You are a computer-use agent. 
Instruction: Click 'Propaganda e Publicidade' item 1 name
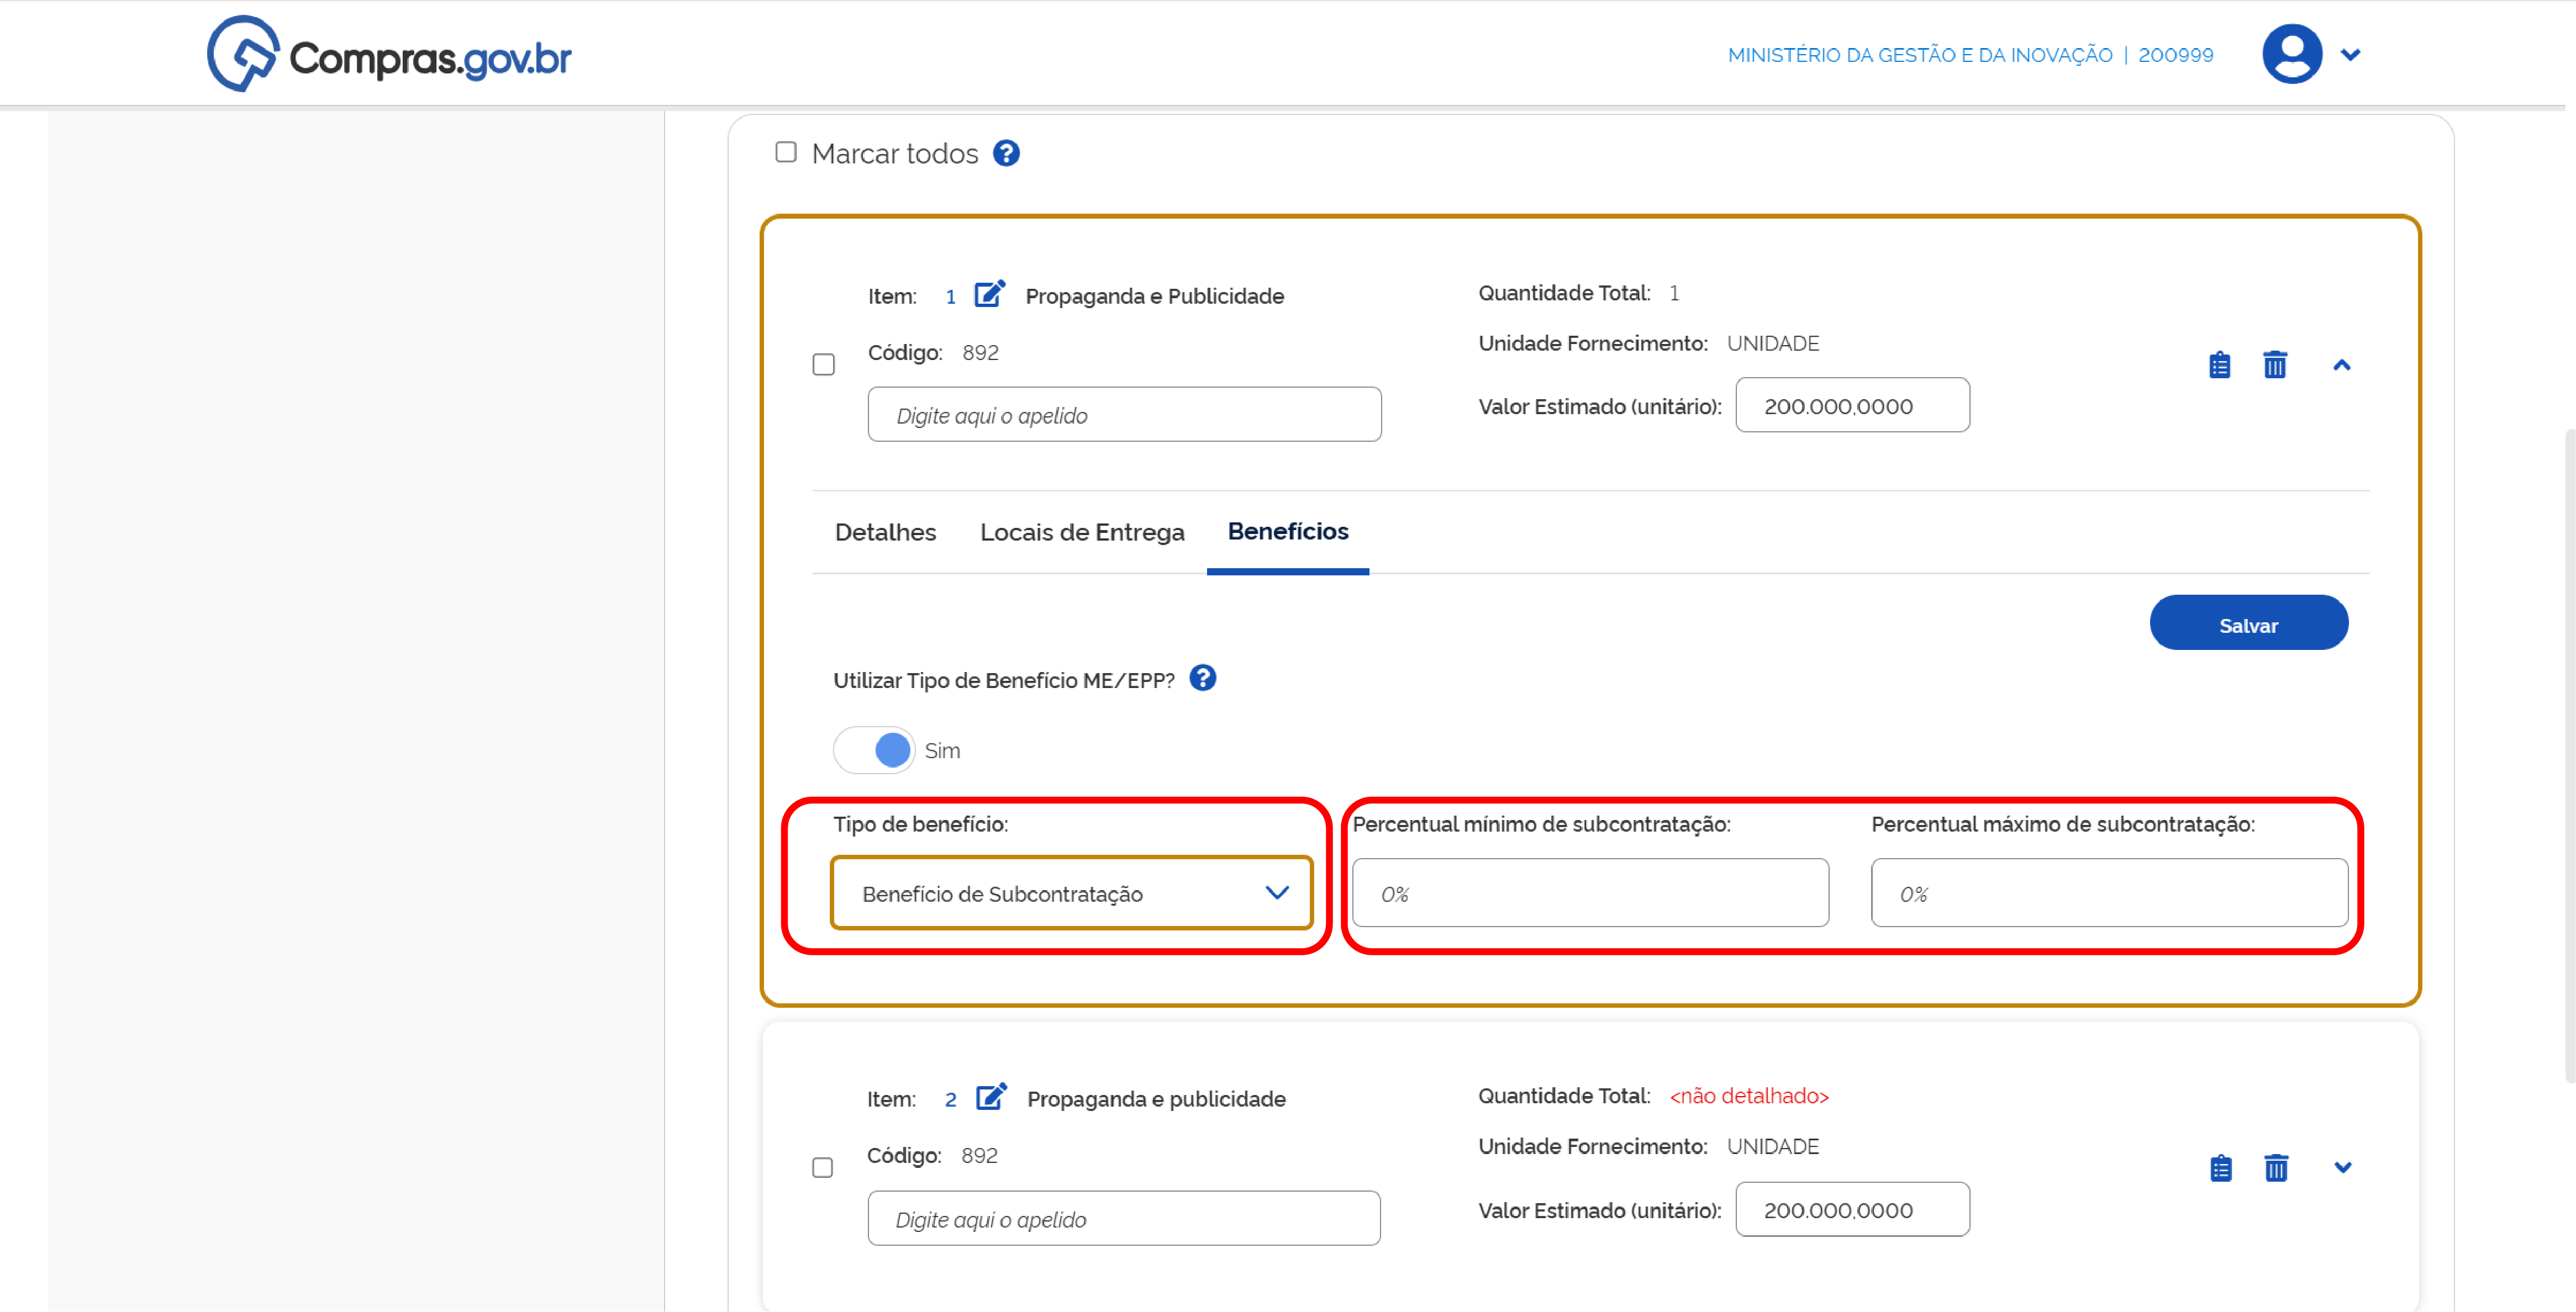pos(1154,296)
